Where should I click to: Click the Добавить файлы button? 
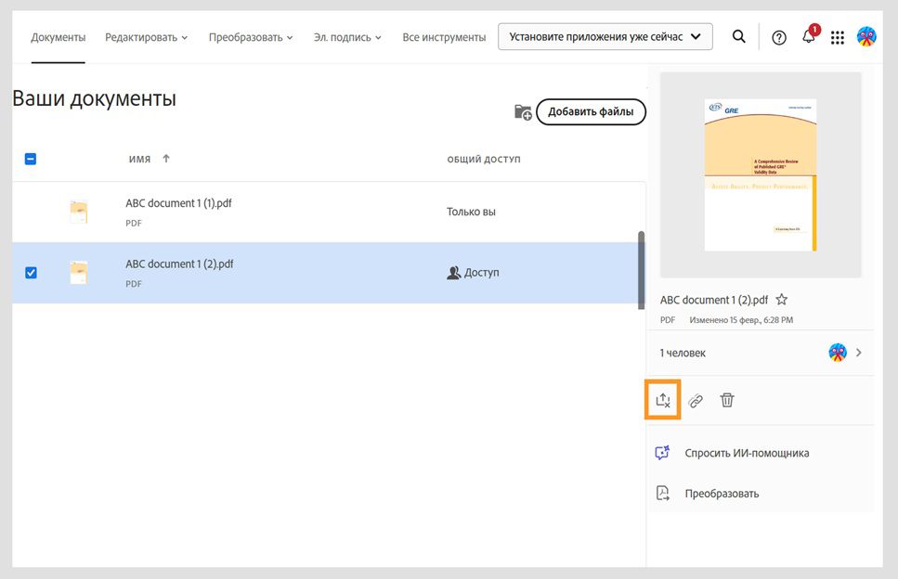tap(591, 112)
